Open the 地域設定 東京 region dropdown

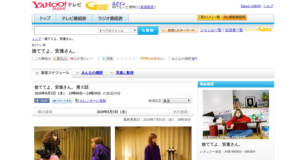pos(176,101)
